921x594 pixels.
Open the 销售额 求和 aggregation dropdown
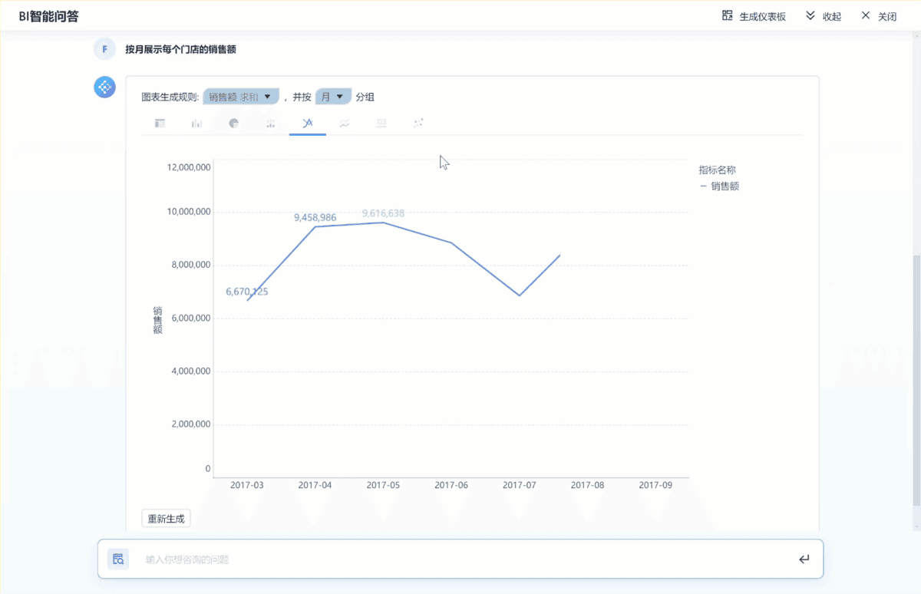[241, 97]
